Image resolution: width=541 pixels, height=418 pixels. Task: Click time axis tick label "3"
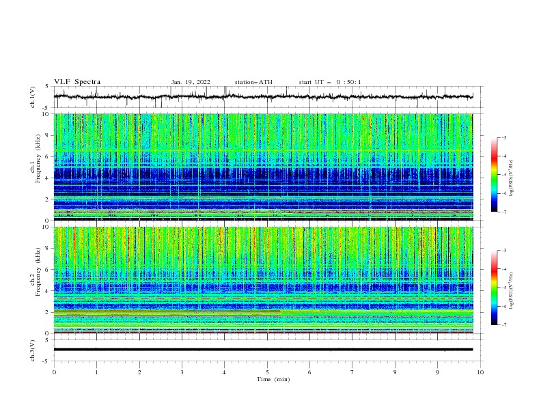[182, 372]
